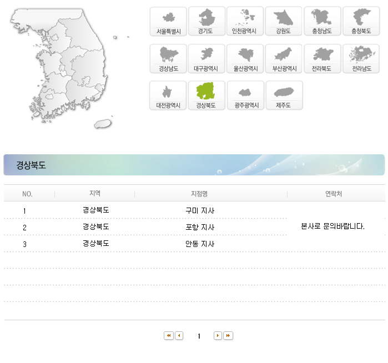Choose the 인천광역시 region icon

[245, 22]
